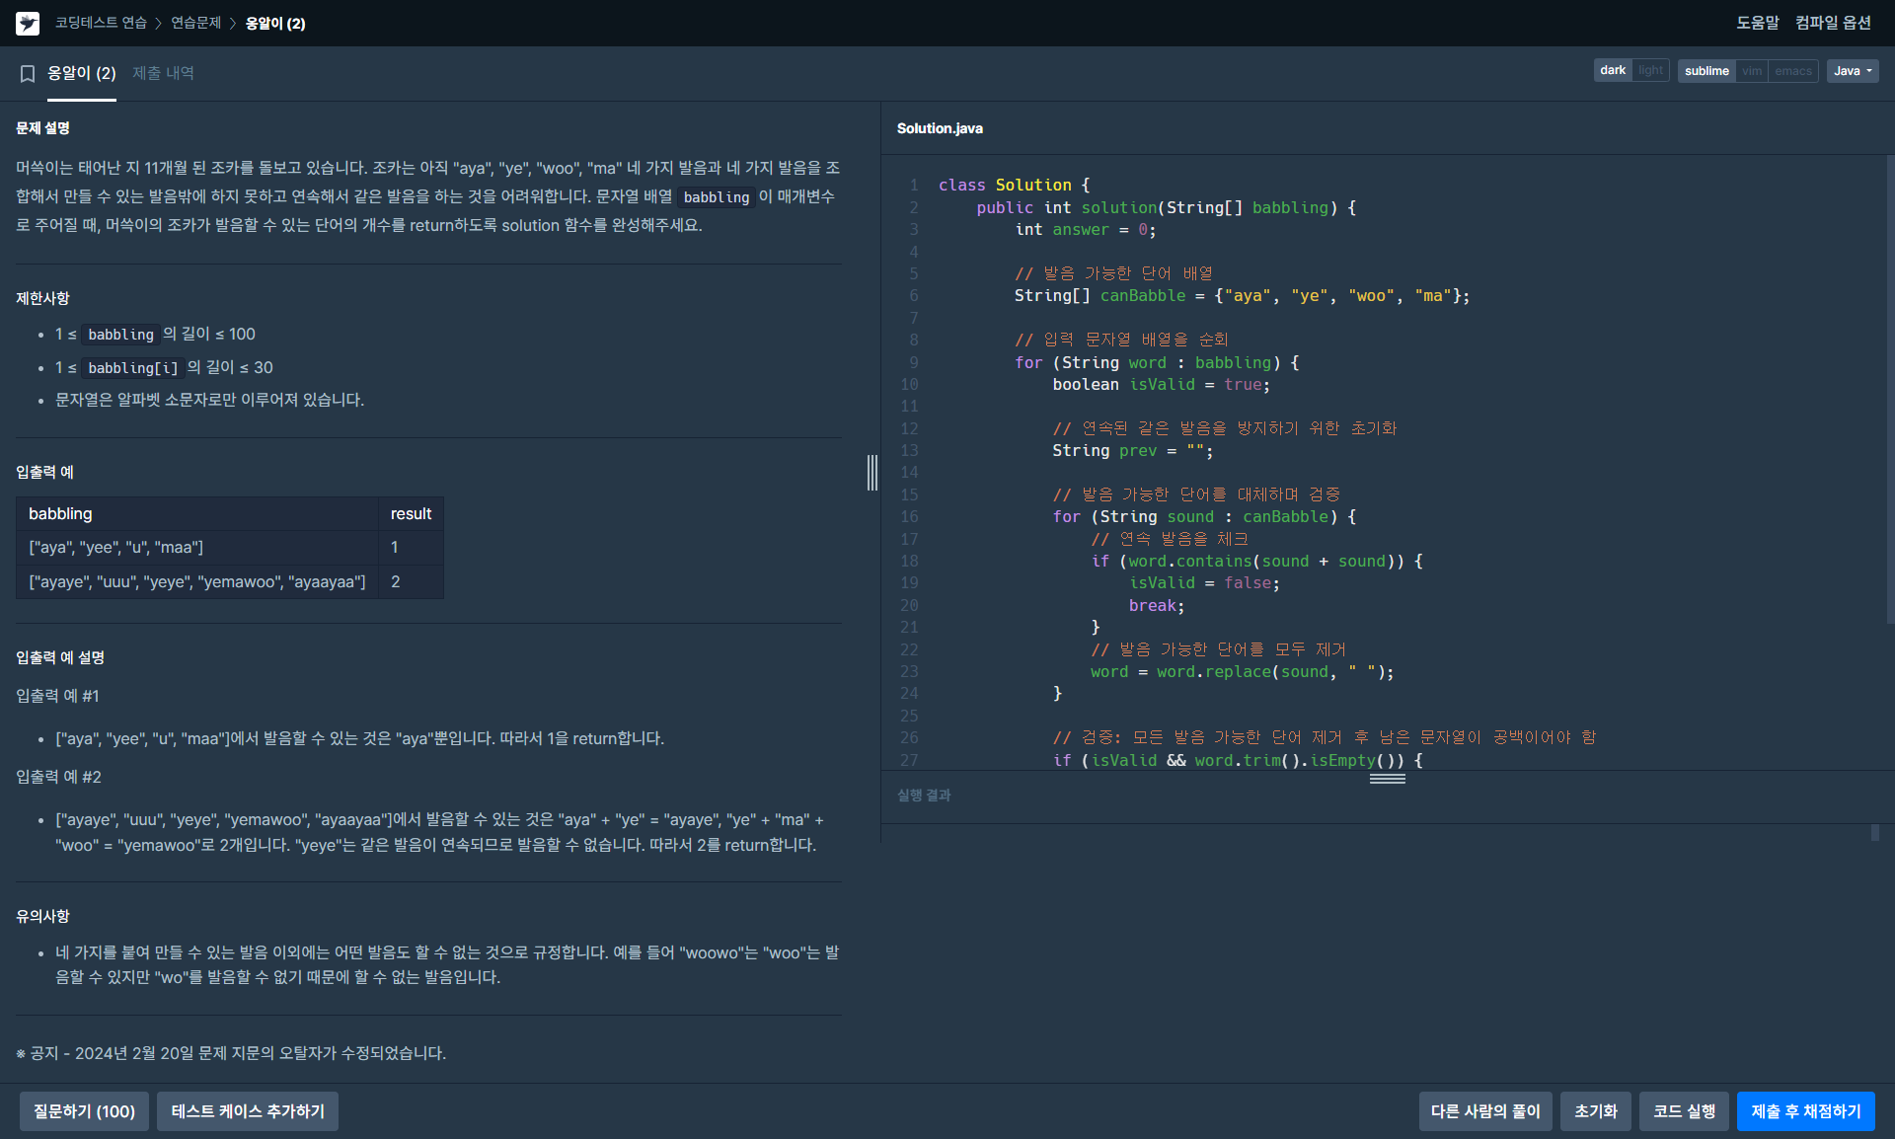Open 컴파일 옵션 menu
The width and height of the screenshot is (1895, 1139).
1833,23
